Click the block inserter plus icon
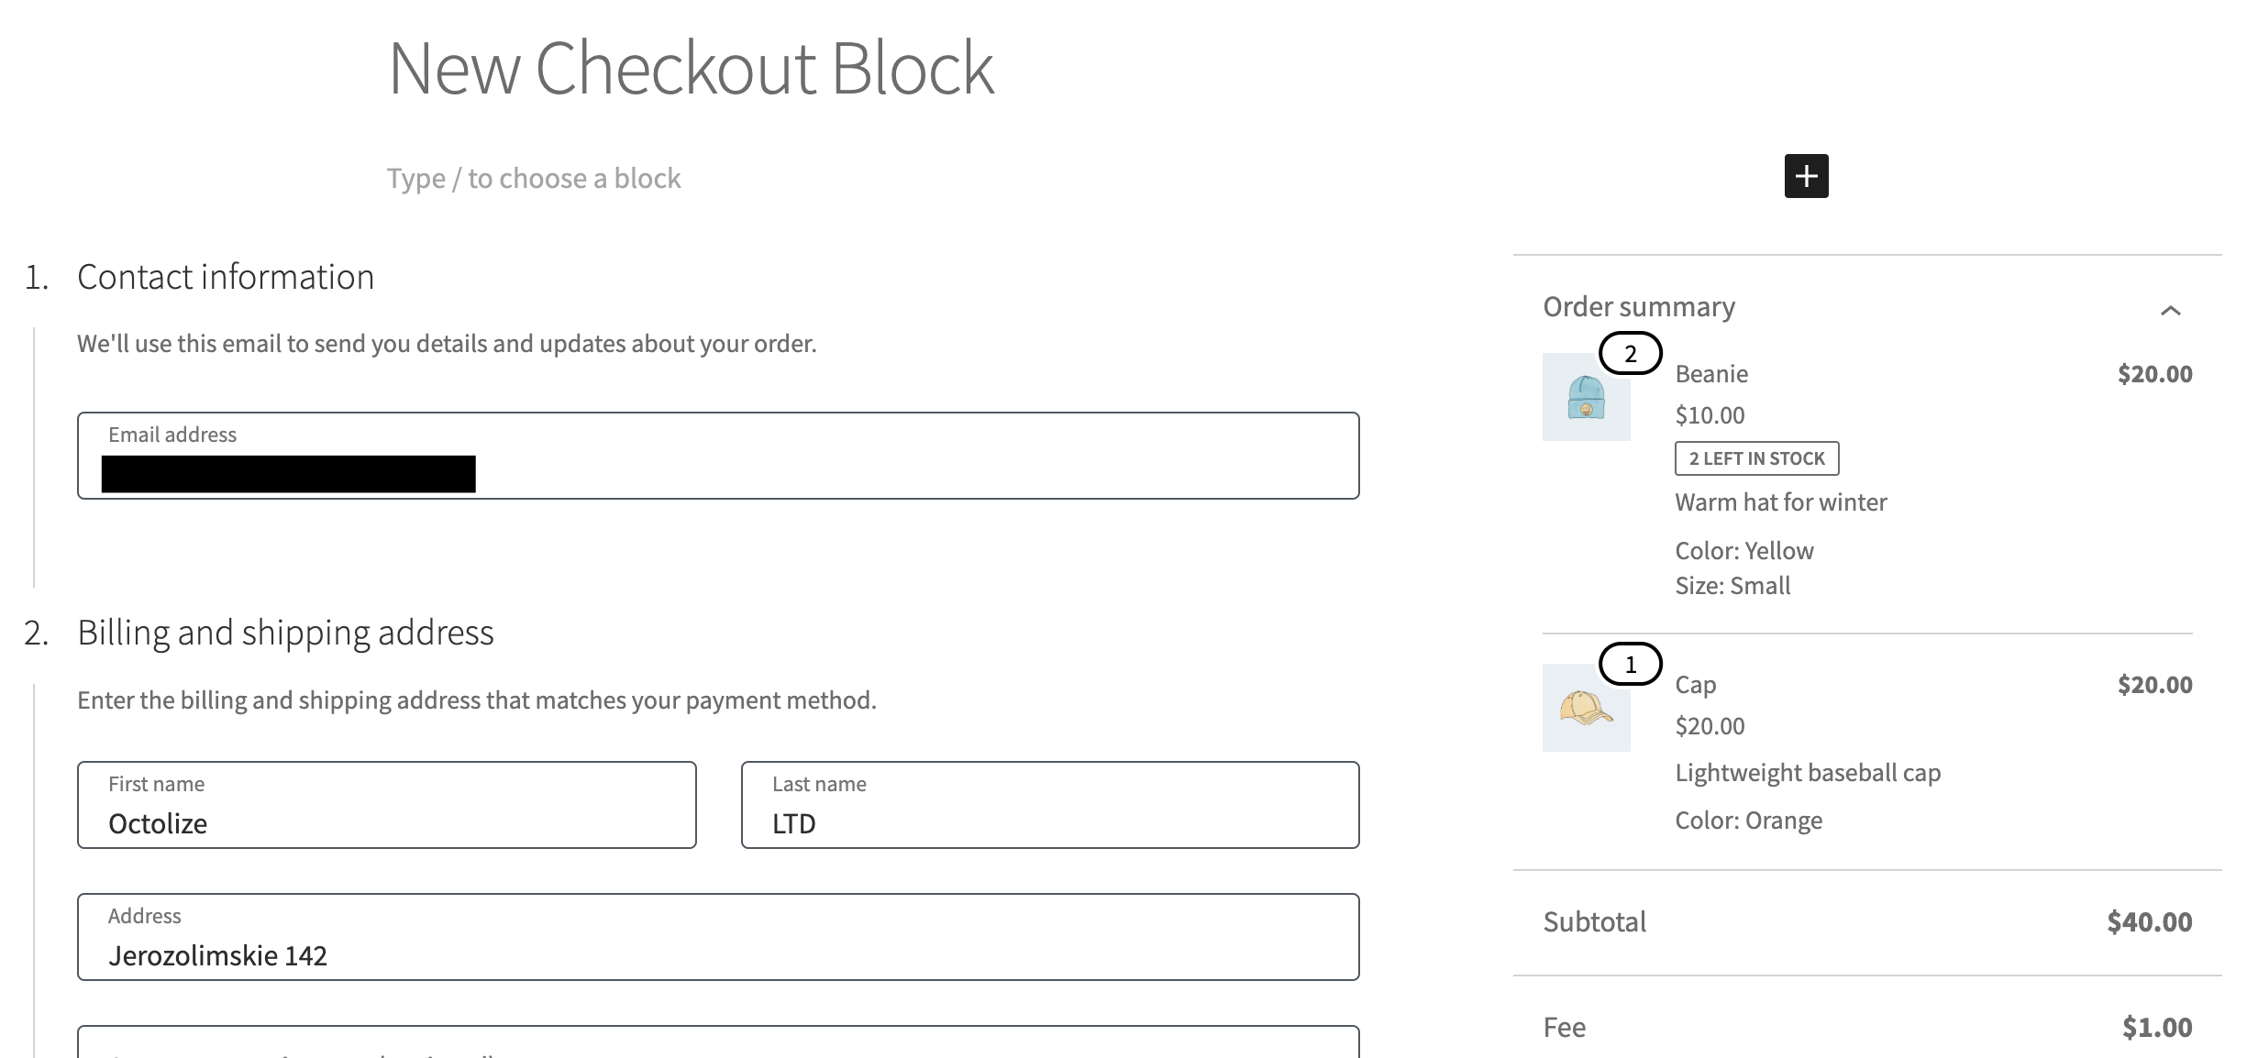2247x1058 pixels. point(1805,176)
